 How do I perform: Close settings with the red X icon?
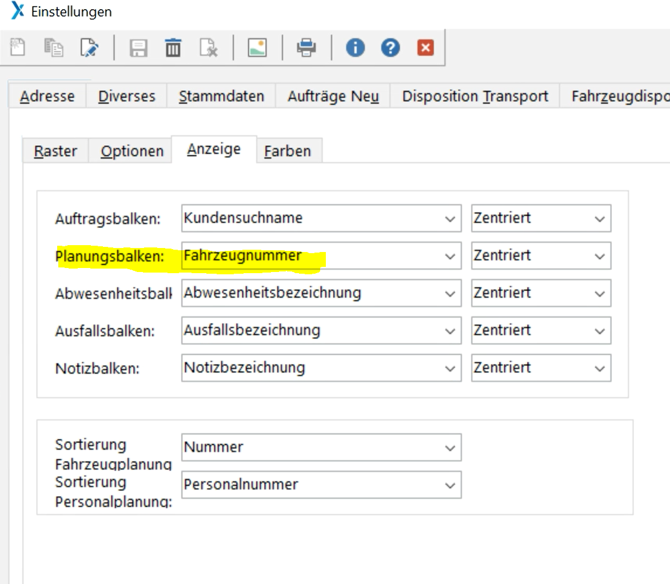(x=425, y=49)
